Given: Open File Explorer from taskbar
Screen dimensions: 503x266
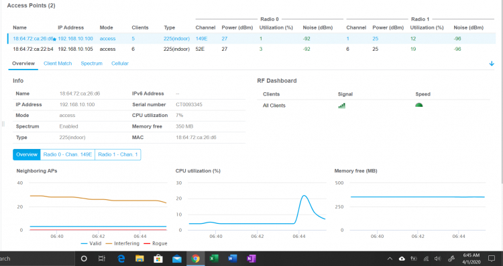Looking at the screenshot, I should tap(139, 259).
